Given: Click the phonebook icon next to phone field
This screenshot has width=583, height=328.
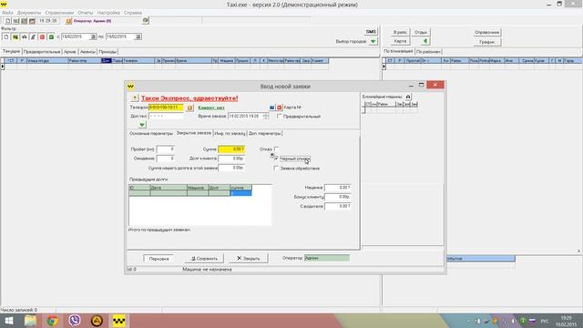Looking at the screenshot, I should pos(189,108).
